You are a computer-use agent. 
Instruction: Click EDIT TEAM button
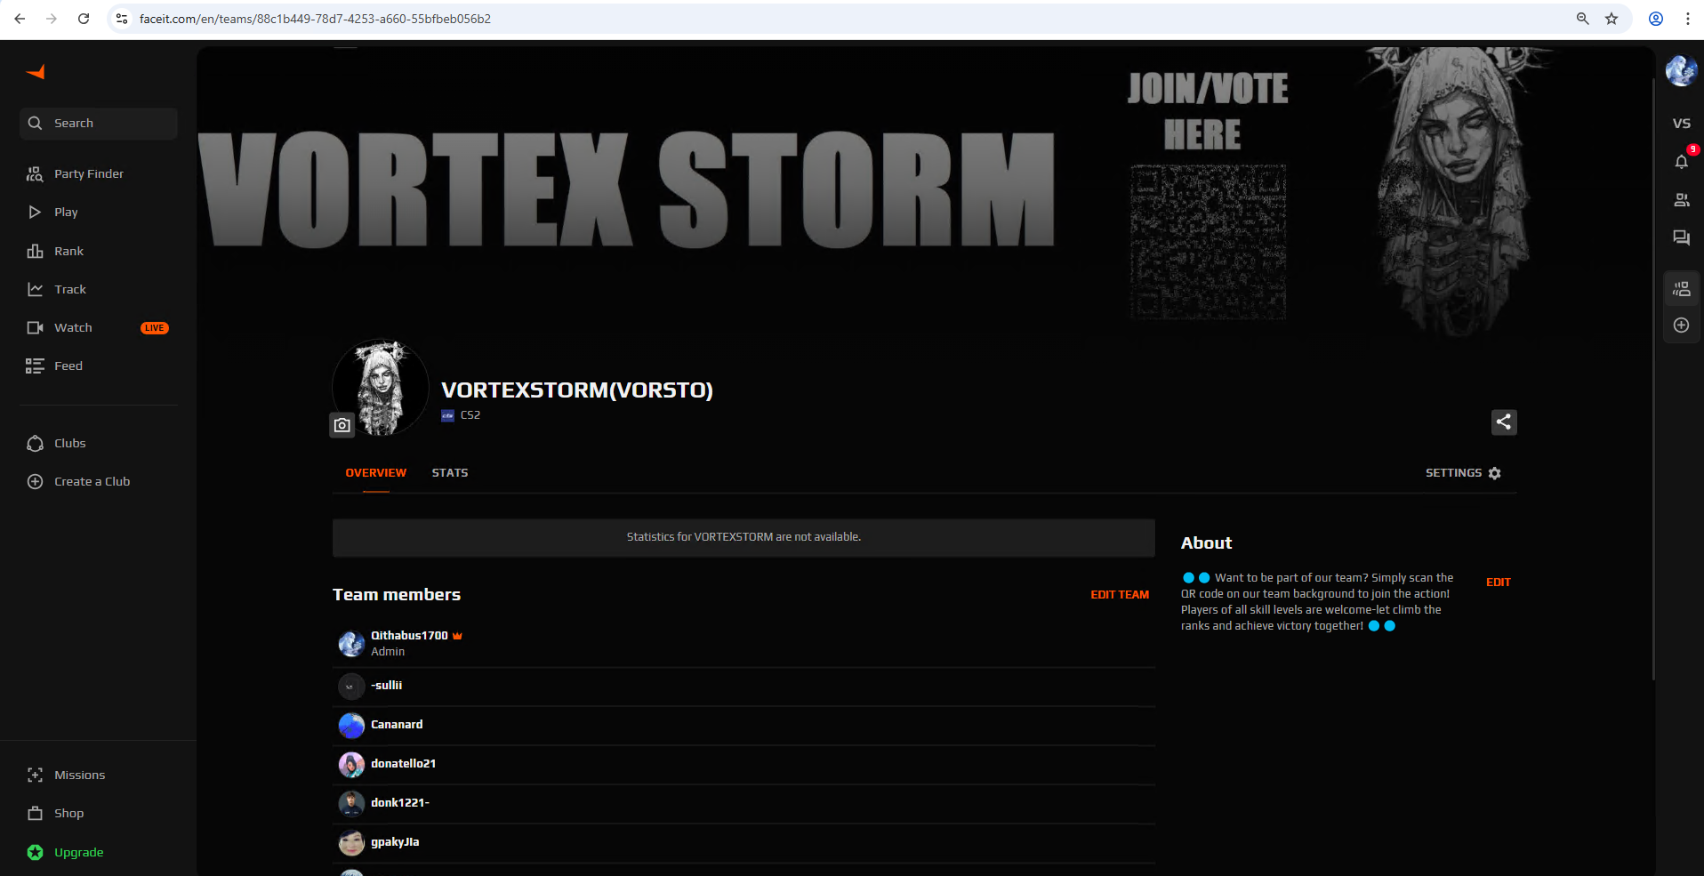click(x=1120, y=595)
